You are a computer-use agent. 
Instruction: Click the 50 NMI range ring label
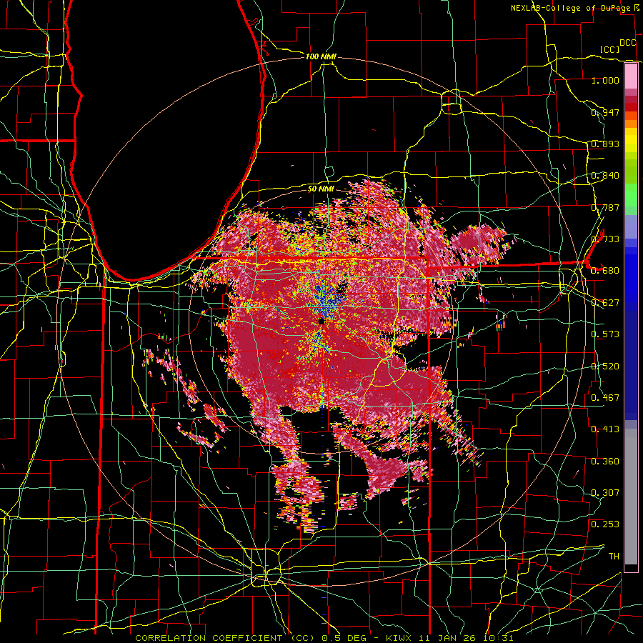click(x=321, y=189)
